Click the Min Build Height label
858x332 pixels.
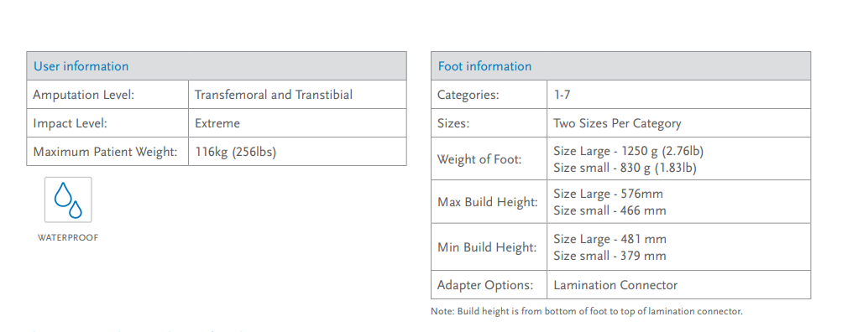pyautogui.click(x=487, y=246)
